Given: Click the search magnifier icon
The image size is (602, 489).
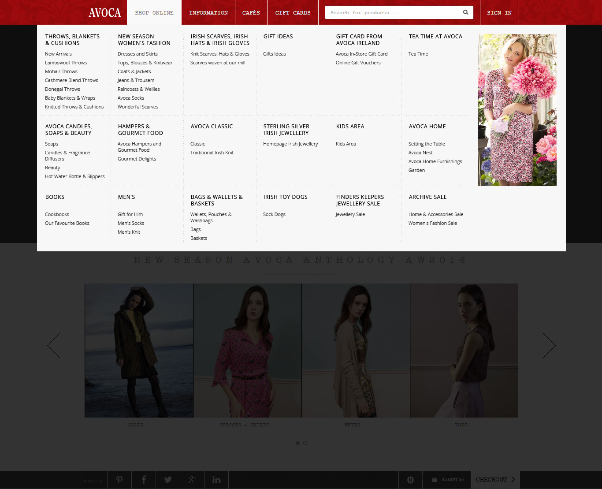Looking at the screenshot, I should pos(465,12).
